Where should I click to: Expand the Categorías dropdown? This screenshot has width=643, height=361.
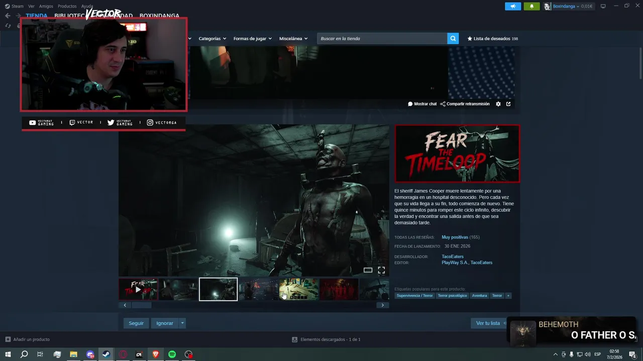pyautogui.click(x=212, y=39)
